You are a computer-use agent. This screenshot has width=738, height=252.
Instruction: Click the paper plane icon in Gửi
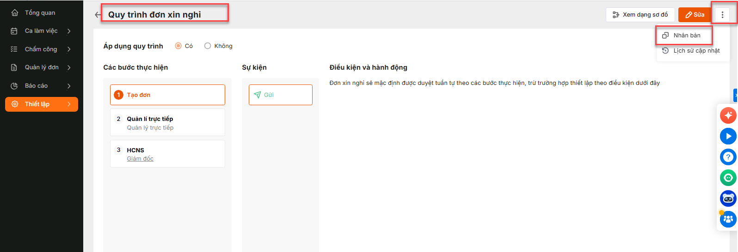(x=258, y=95)
